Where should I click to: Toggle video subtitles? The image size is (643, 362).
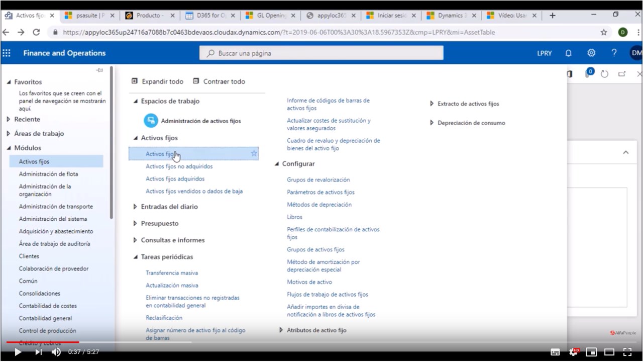[555, 352]
